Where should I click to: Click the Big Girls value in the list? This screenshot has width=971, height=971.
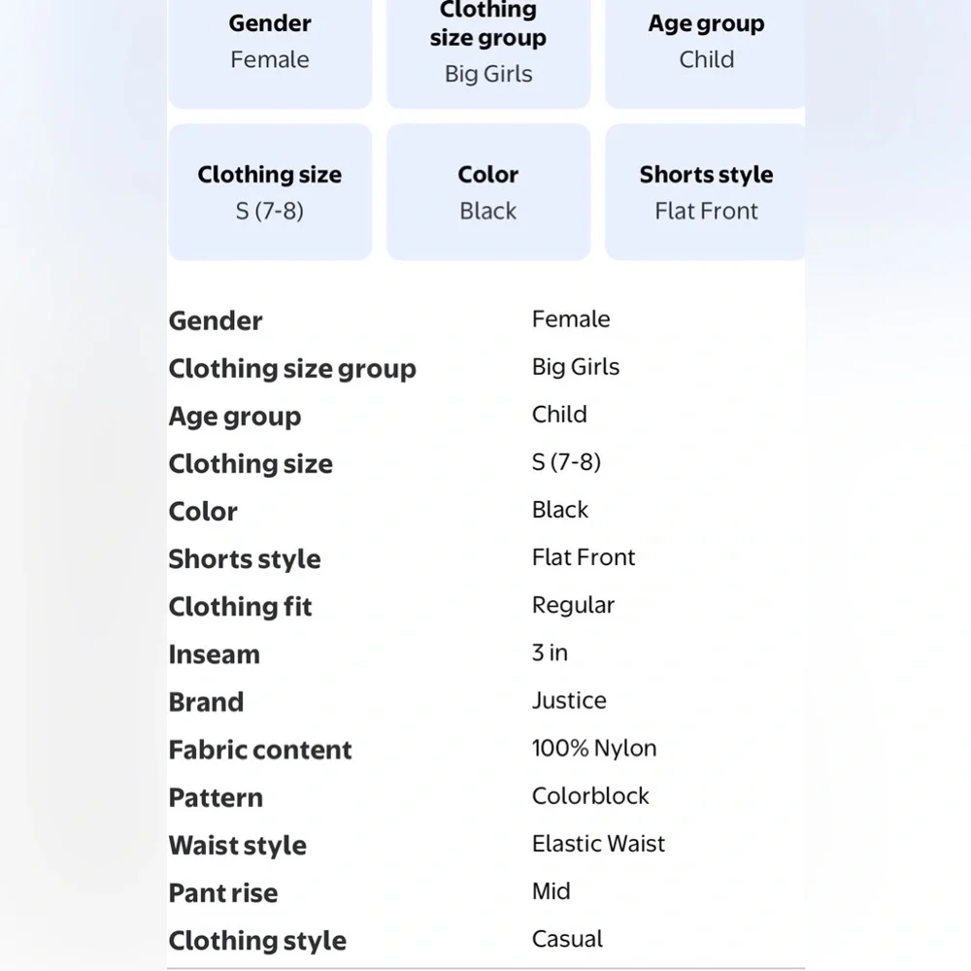(576, 367)
